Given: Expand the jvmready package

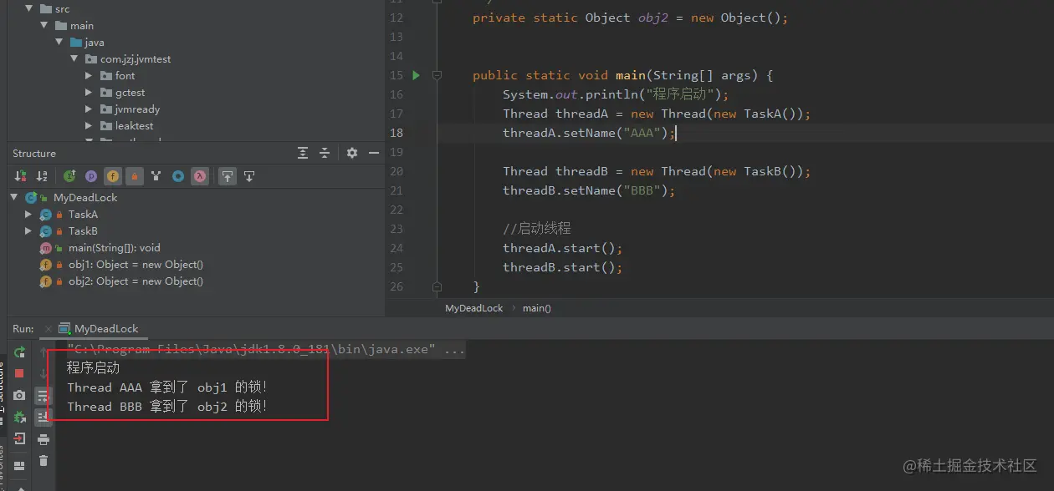Looking at the screenshot, I should 89,109.
